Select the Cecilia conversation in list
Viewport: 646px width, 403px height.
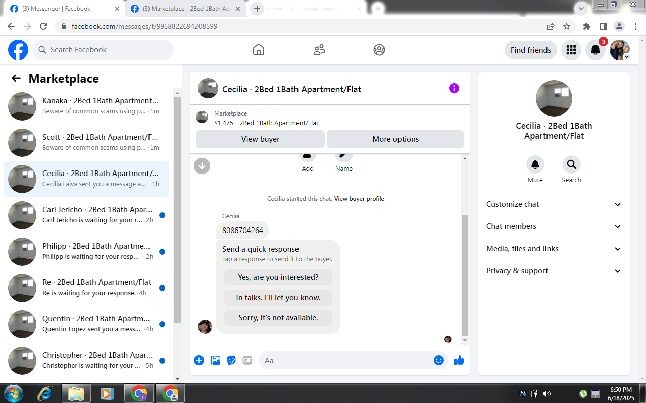click(86, 179)
